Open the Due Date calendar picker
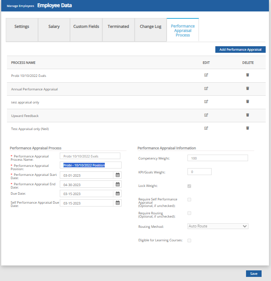 pyautogui.click(x=117, y=193)
